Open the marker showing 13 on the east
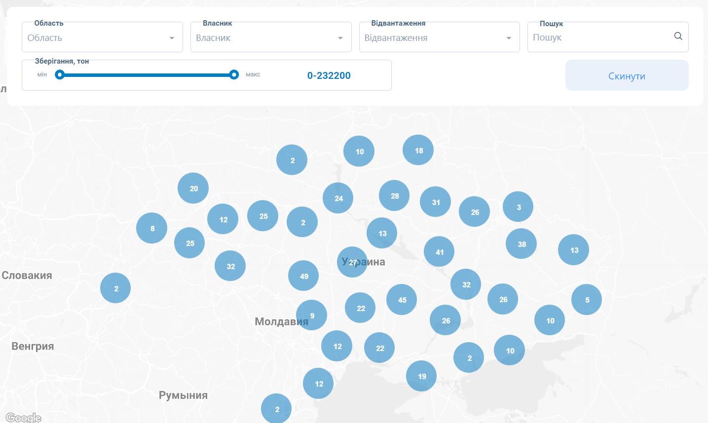The height and width of the screenshot is (423, 708). click(573, 250)
